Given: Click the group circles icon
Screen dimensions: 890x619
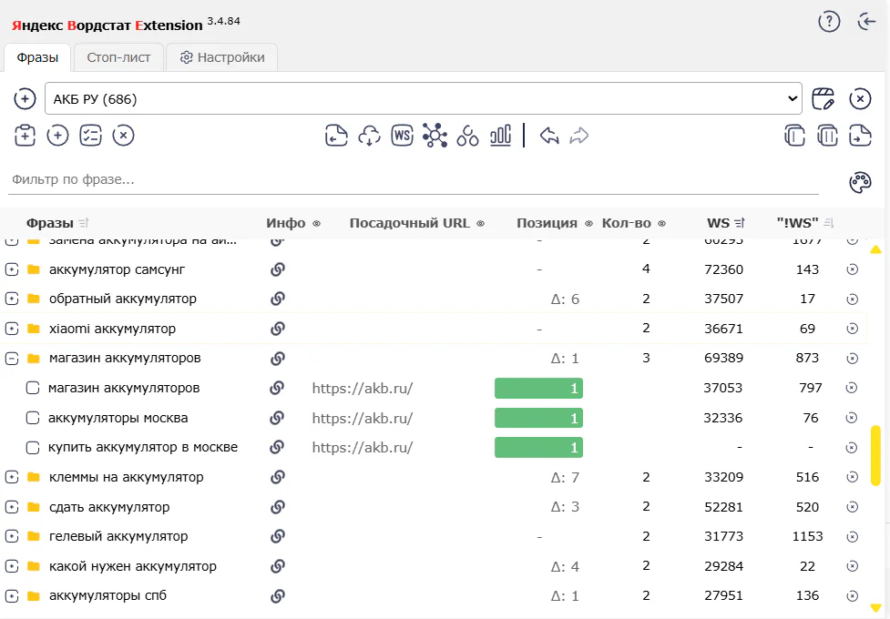Looking at the screenshot, I should 467,136.
